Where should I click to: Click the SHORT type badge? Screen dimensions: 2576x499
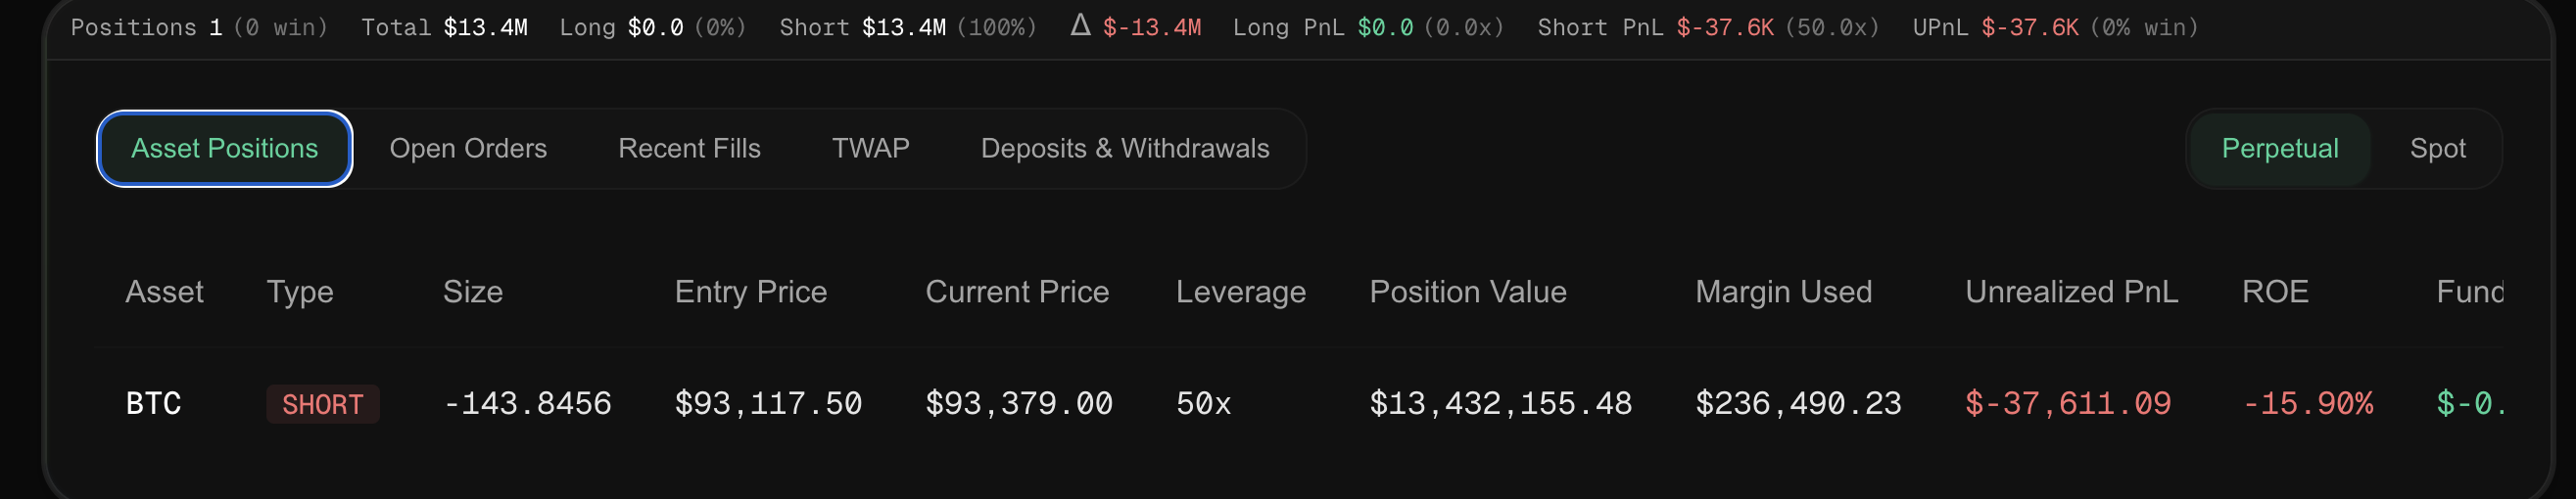pyautogui.click(x=322, y=404)
